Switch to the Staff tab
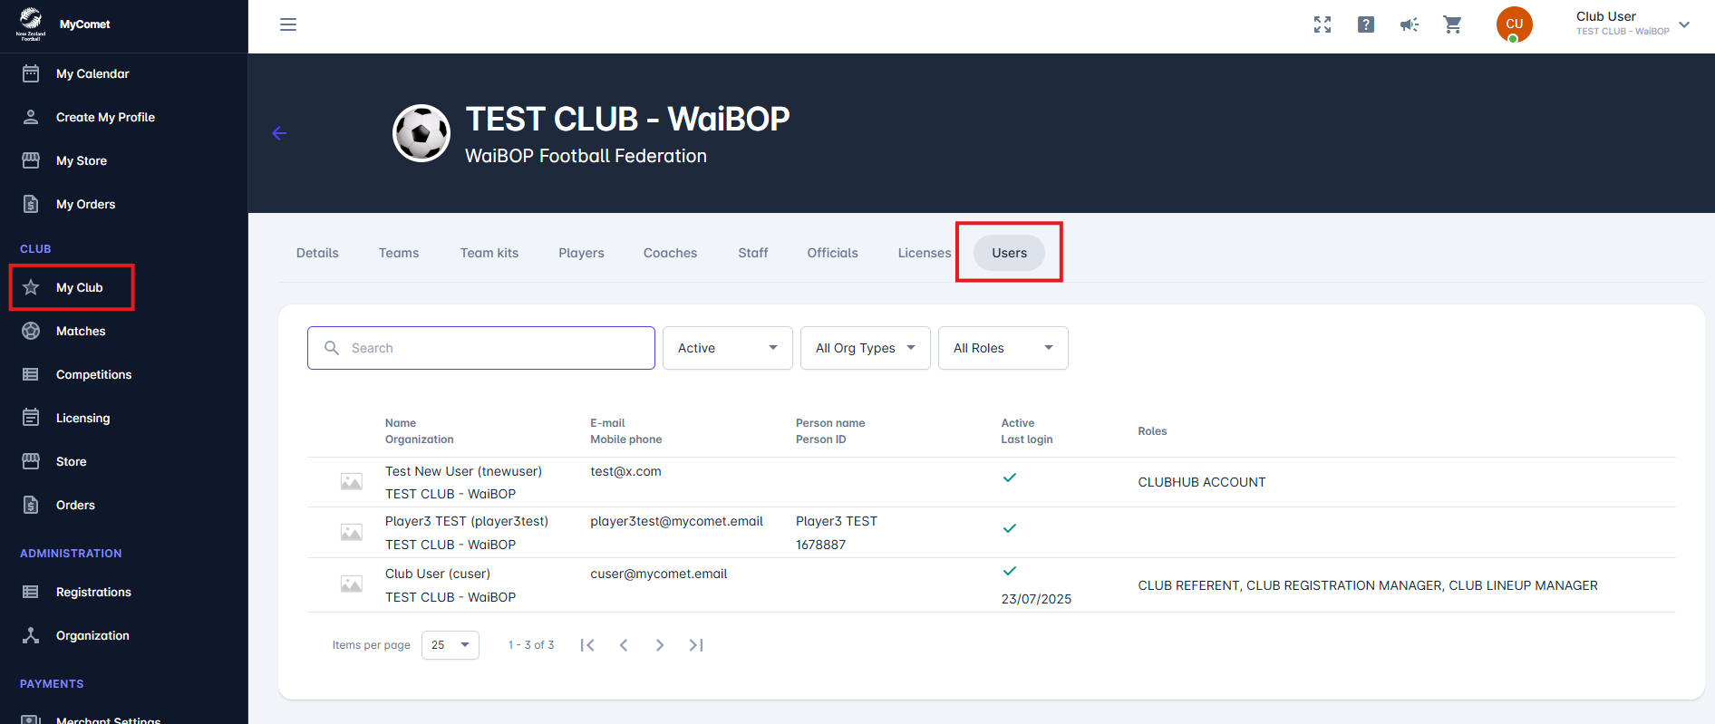Viewport: 1715px width, 724px height. (753, 253)
